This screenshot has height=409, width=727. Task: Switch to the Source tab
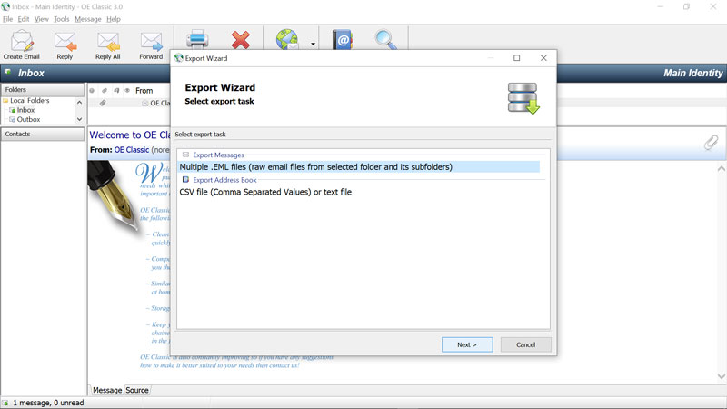pos(137,390)
